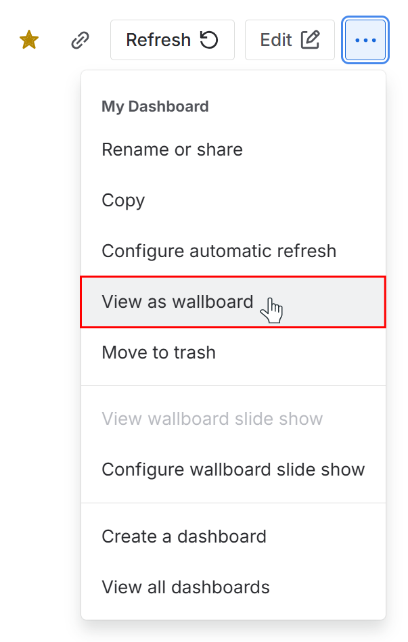The image size is (408, 642).
Task: Click the disabled View wallboard slide show entry
Action: point(212,419)
